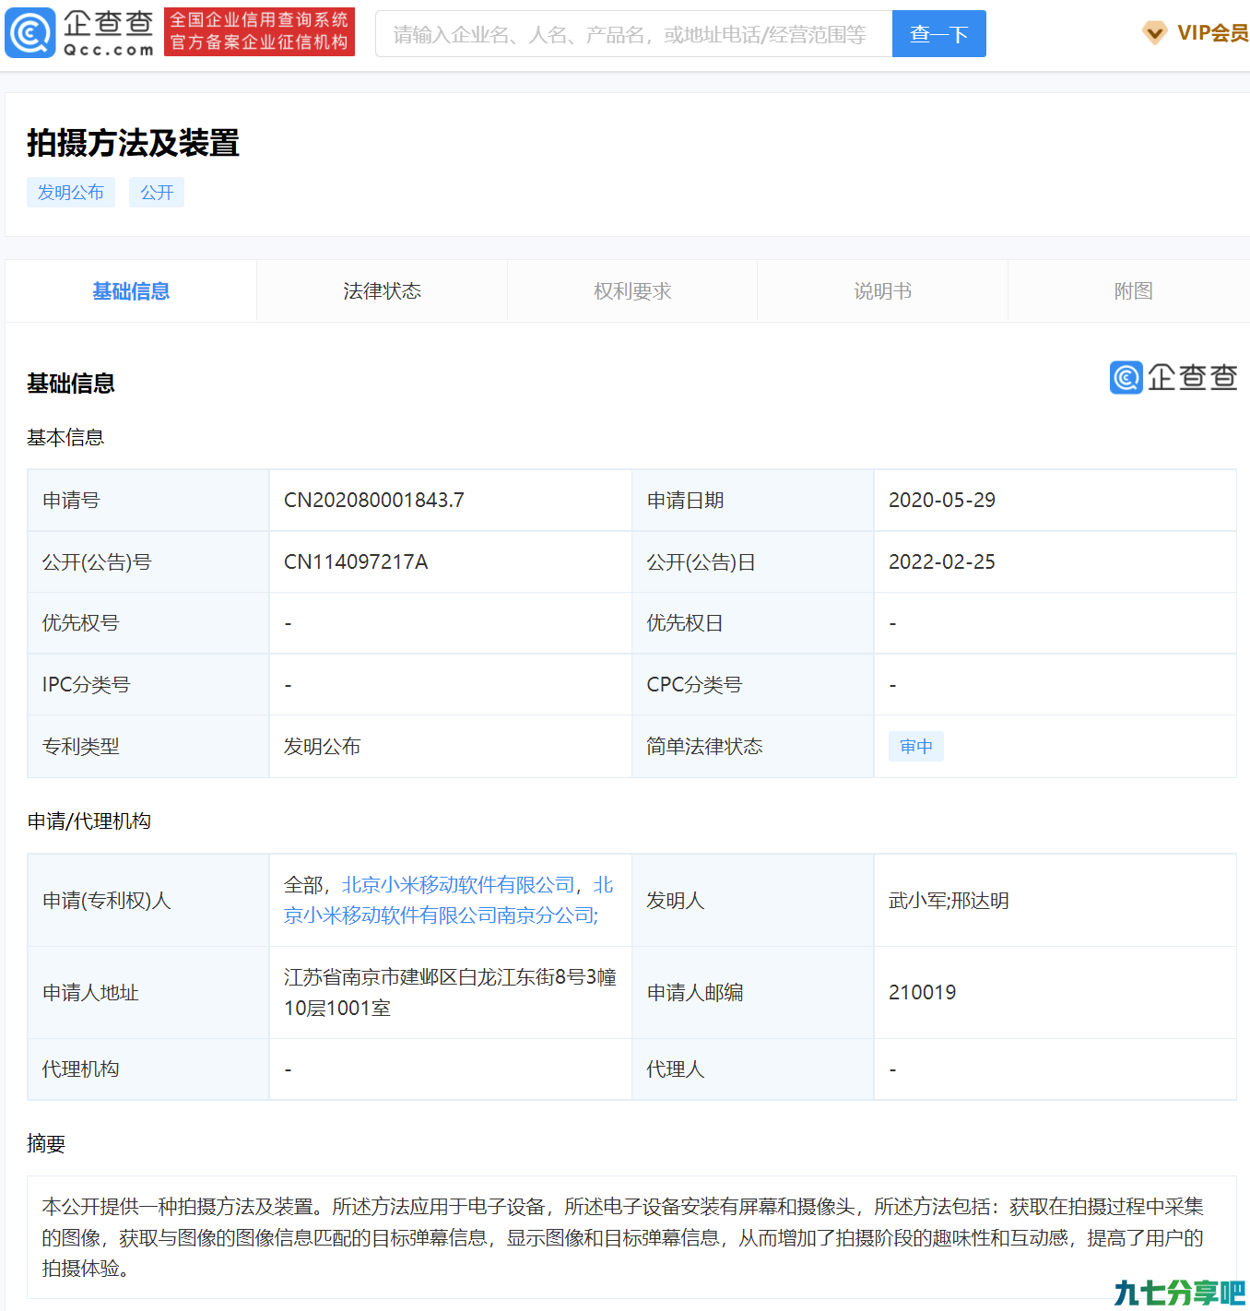The image size is (1250, 1311).
Task: Switch to the 附图 tab
Action: point(1133,291)
